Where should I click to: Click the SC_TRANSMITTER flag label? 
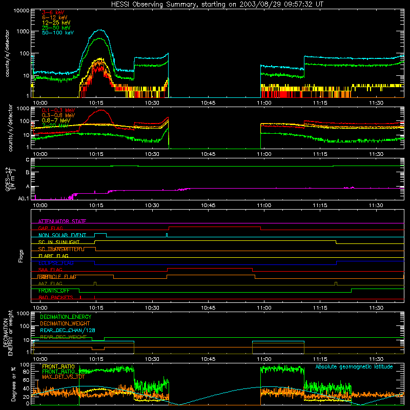(60, 249)
